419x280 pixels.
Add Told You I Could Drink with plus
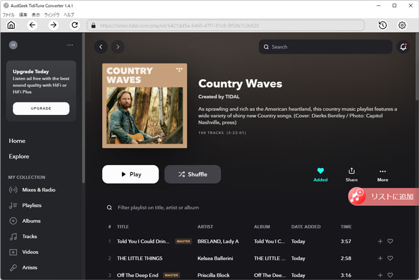coord(380,241)
